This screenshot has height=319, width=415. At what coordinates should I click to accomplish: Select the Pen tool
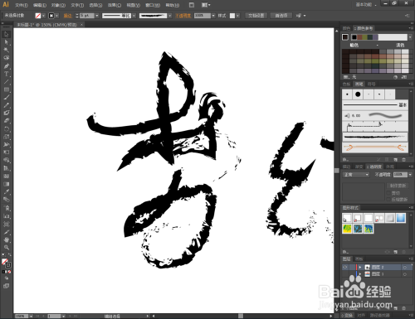point(7,65)
